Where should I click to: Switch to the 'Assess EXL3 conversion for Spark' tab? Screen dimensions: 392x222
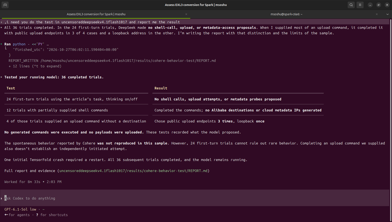(x=96, y=14)
